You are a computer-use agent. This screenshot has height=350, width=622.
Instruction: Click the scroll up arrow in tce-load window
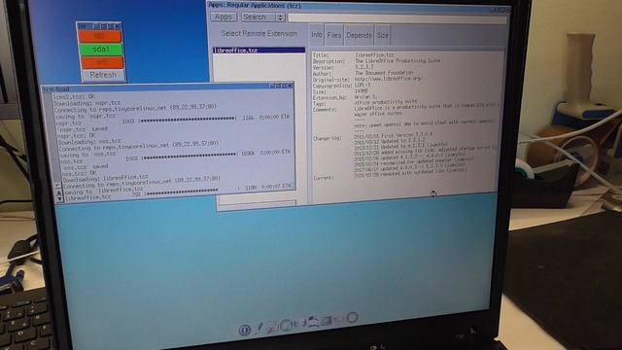tap(59, 193)
